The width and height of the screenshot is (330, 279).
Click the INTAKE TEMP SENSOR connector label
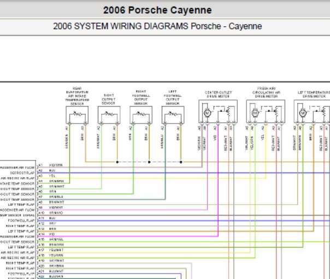coord(17,184)
